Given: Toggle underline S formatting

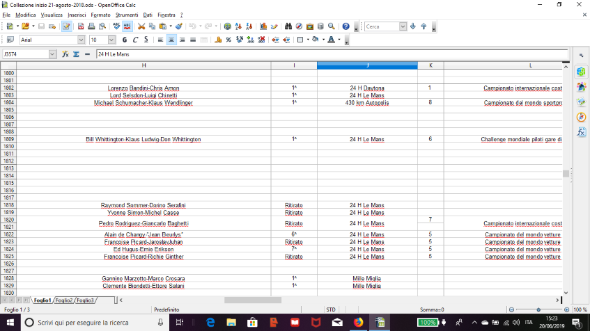Looking at the screenshot, I should point(146,40).
